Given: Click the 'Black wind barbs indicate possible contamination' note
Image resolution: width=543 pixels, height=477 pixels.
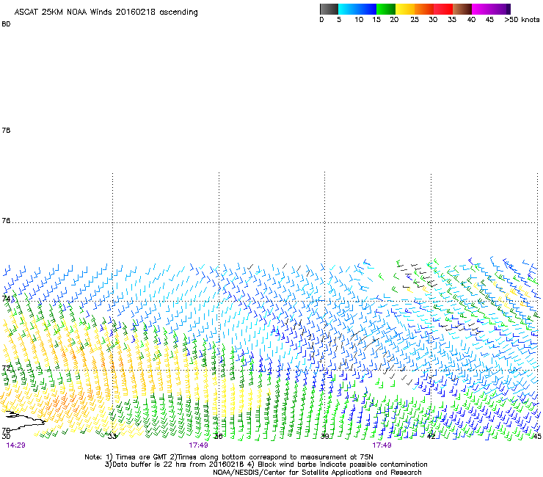Looking at the screenshot, I should (343, 465).
